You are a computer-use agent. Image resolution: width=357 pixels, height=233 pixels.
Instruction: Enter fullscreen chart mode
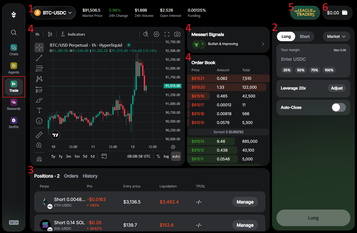[167, 34]
